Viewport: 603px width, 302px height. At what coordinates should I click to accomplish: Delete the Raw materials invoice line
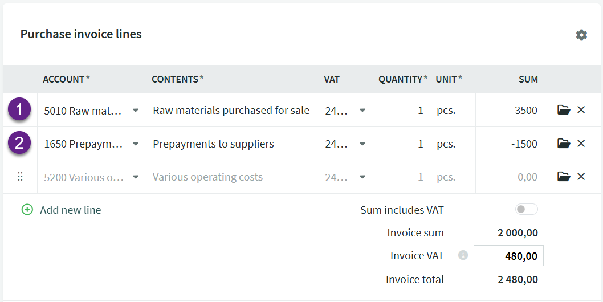(581, 110)
